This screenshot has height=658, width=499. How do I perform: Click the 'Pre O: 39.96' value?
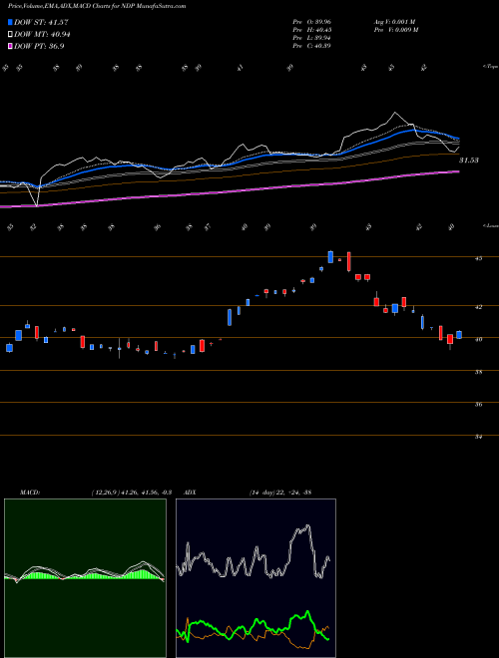(312, 22)
